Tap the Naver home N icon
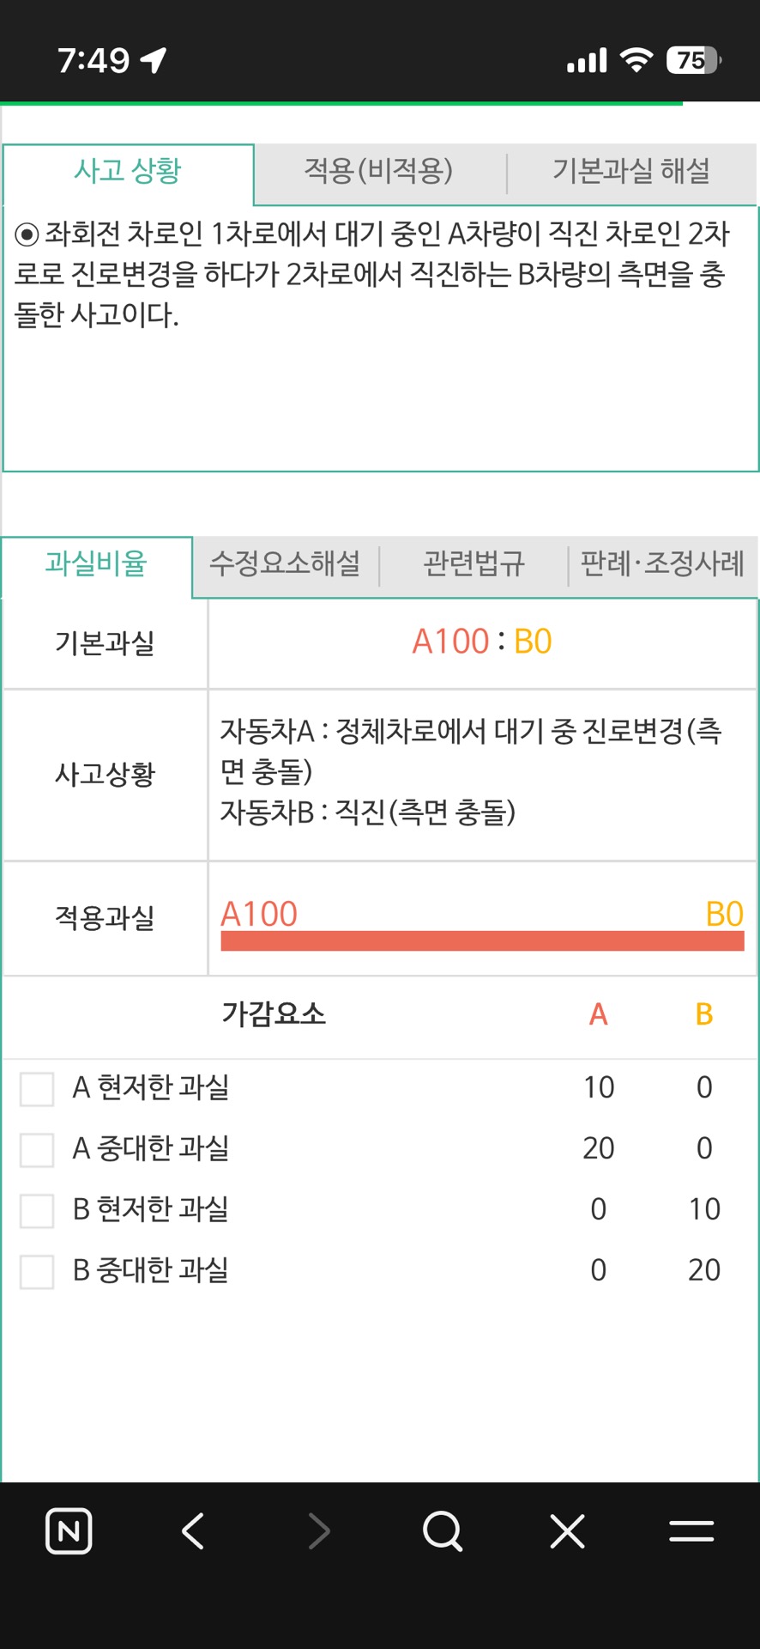This screenshot has width=760, height=1649. (x=69, y=1530)
